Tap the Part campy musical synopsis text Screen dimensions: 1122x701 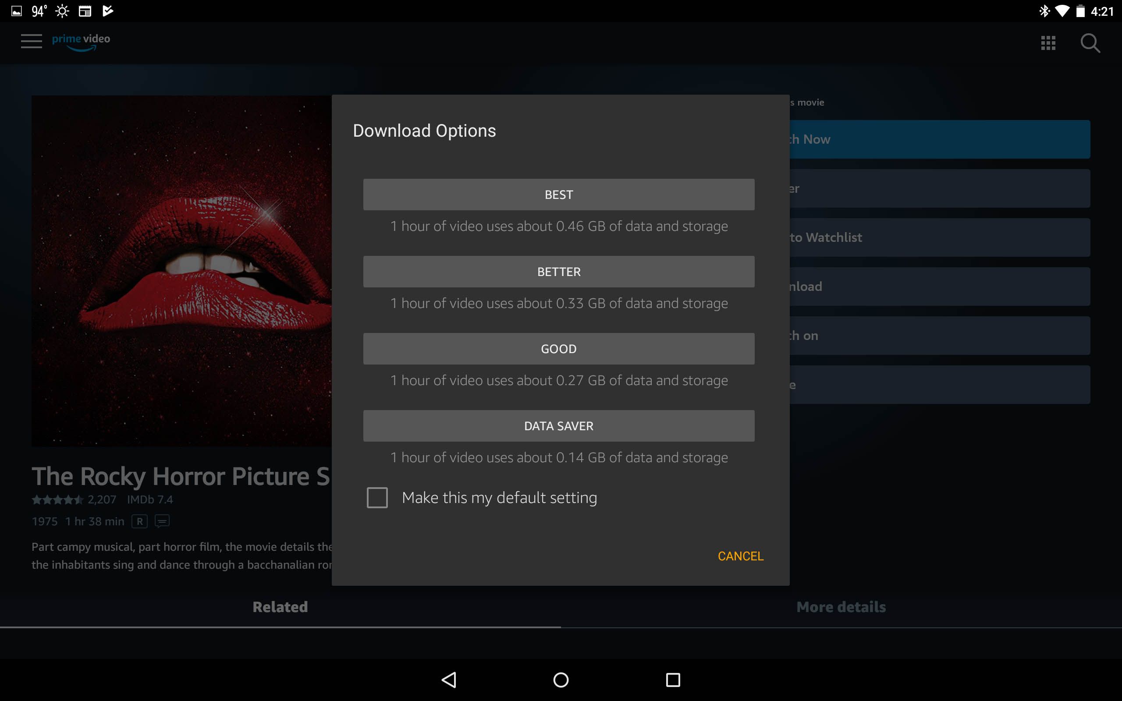pos(182,556)
